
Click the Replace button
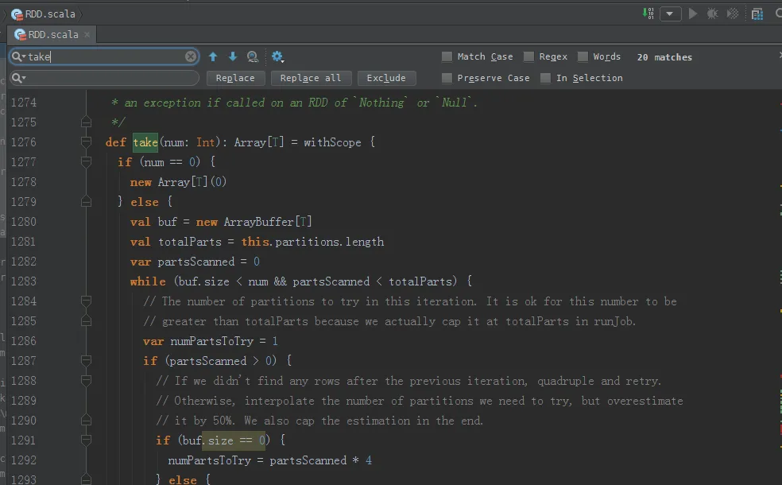(235, 78)
